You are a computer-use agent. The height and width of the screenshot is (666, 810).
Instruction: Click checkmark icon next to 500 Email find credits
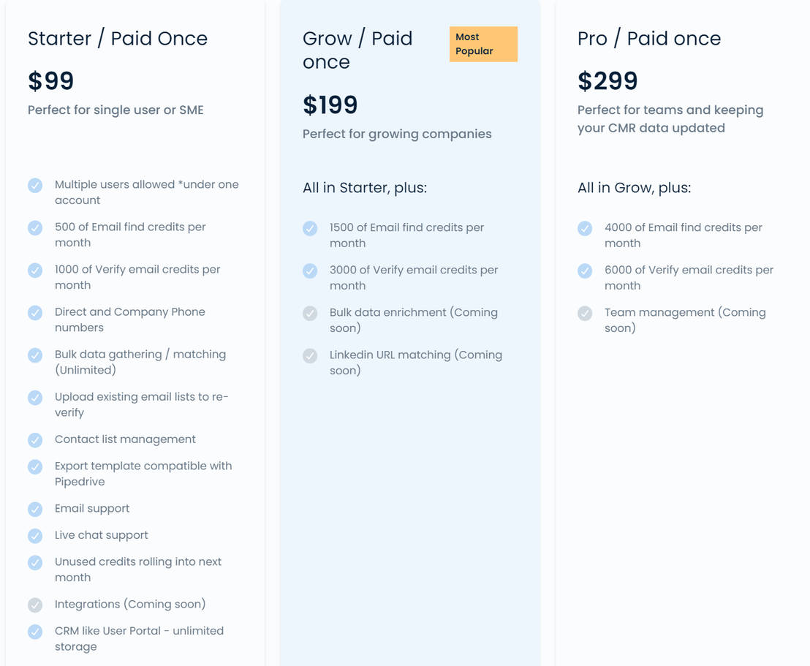(35, 227)
